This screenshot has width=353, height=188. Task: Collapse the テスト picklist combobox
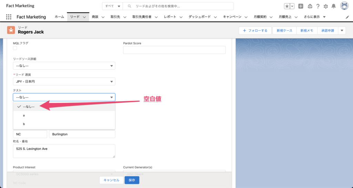64,97
